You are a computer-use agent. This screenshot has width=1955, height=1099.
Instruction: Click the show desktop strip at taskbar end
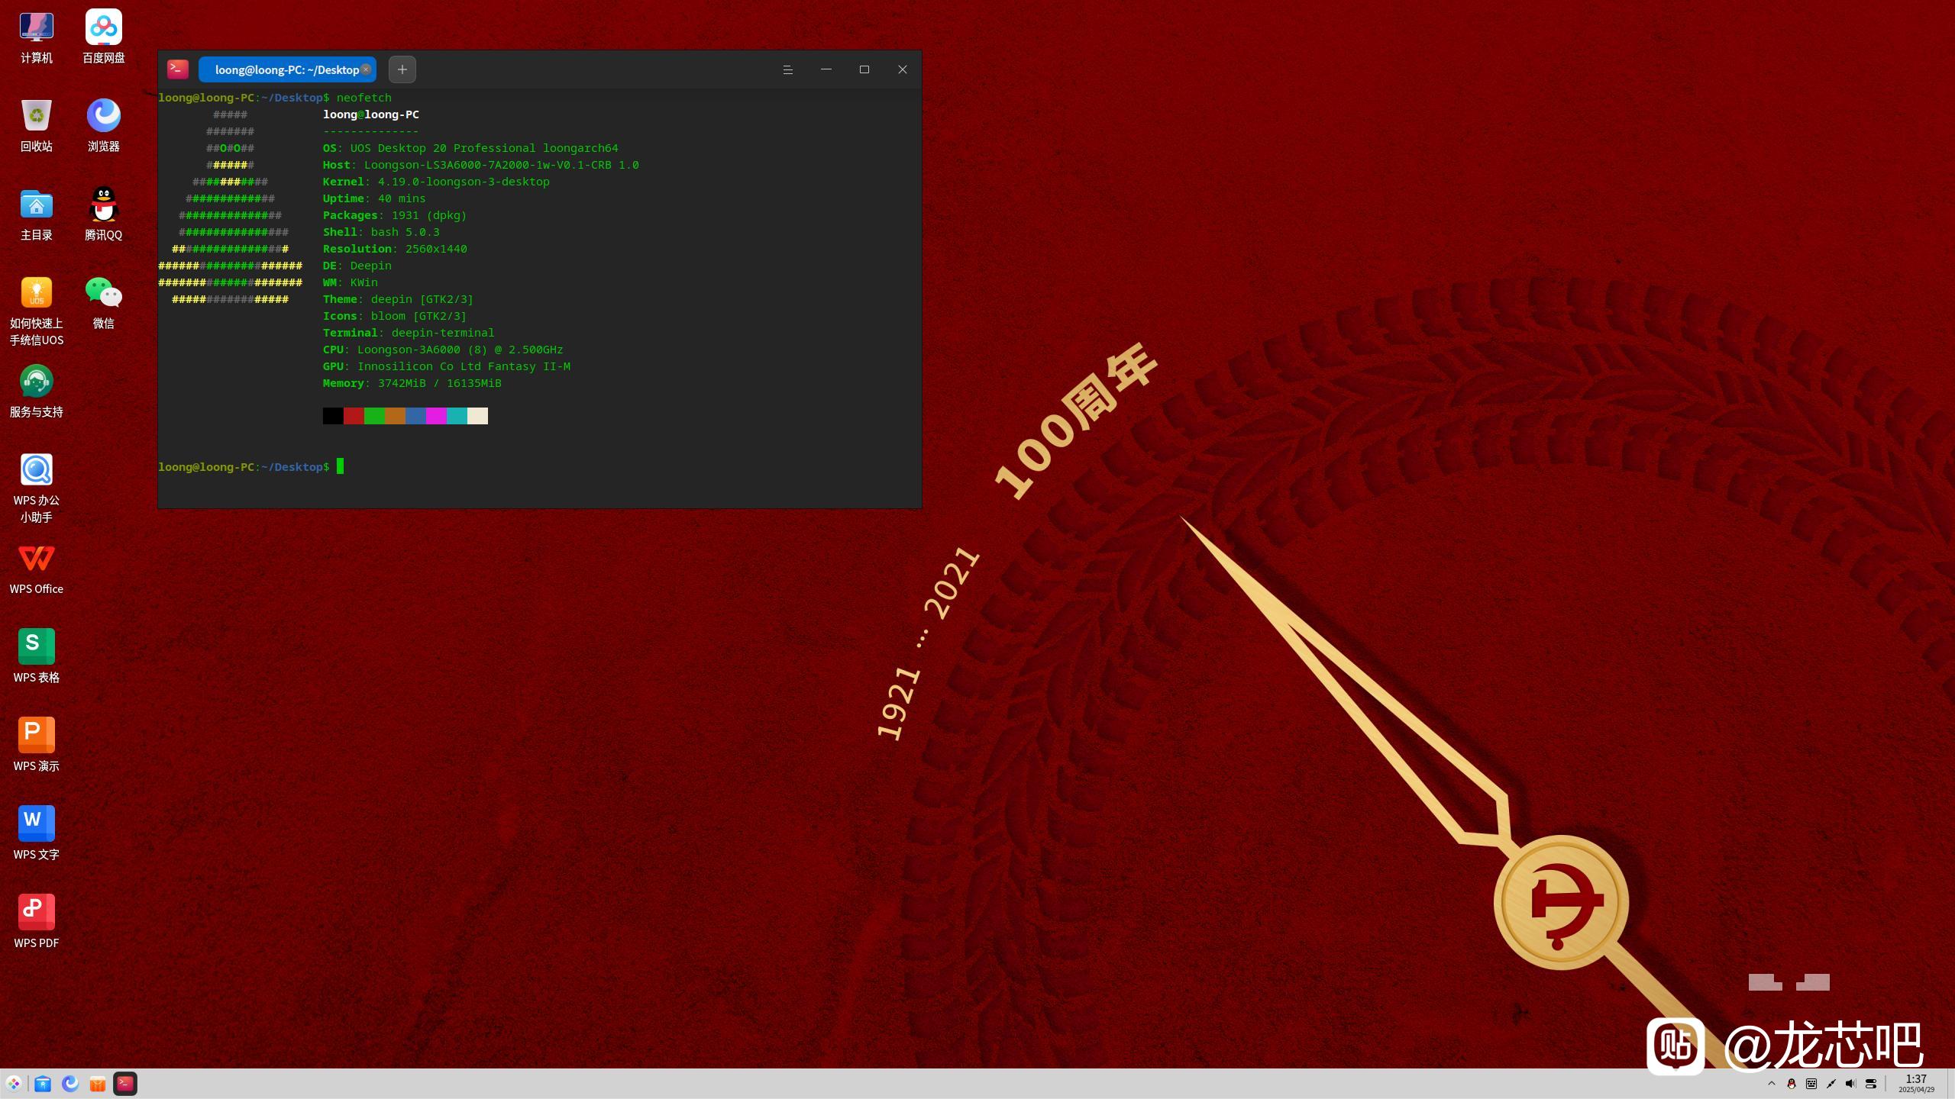click(x=1951, y=1084)
